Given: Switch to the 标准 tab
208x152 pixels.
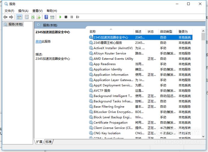Looking at the screenshot, I should [x=49, y=142].
